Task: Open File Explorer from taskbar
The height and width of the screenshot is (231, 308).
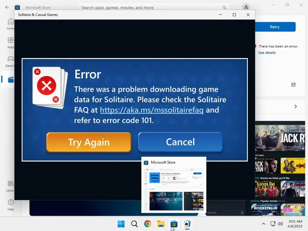Action: [x=161, y=224]
